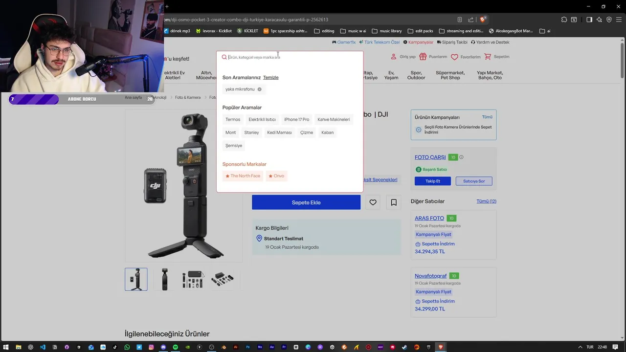
Task: Open the 'streaming and editi...' bookmarks folder
Action: (x=461, y=31)
